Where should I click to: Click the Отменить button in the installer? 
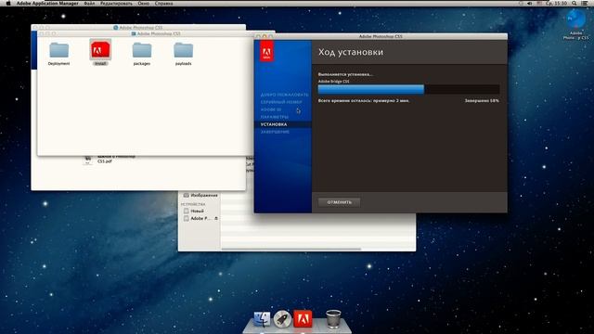pyautogui.click(x=339, y=202)
